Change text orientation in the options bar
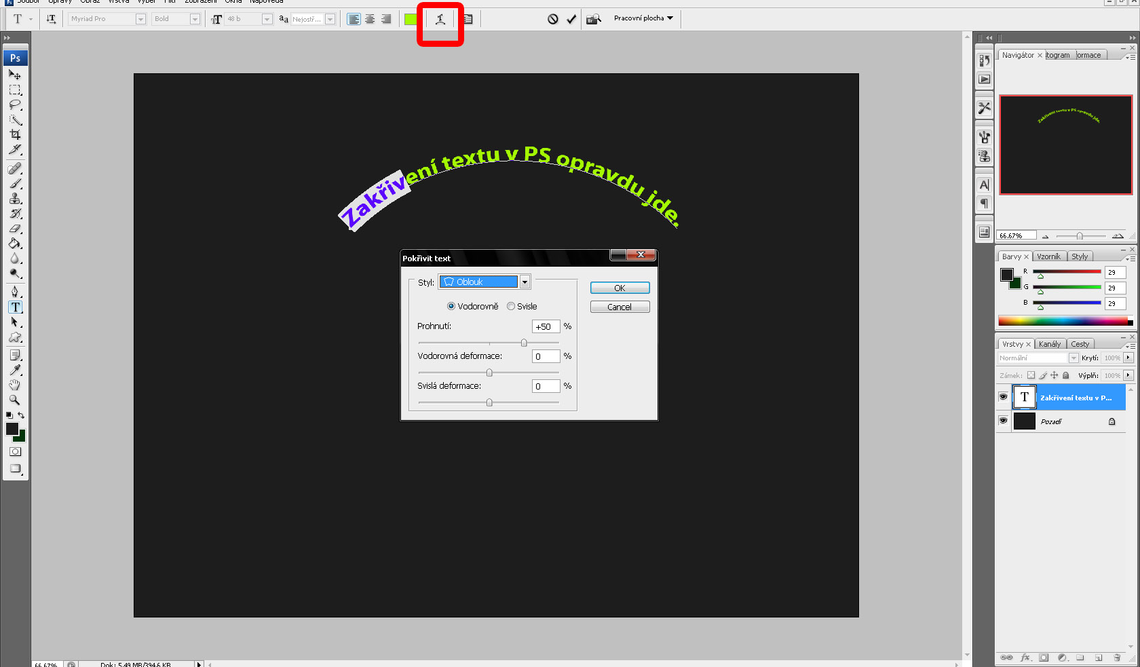 click(51, 19)
